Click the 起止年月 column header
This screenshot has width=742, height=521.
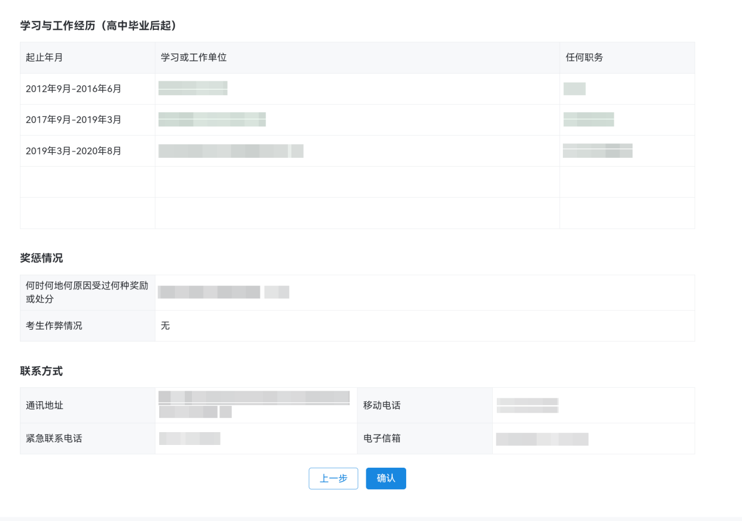point(44,57)
